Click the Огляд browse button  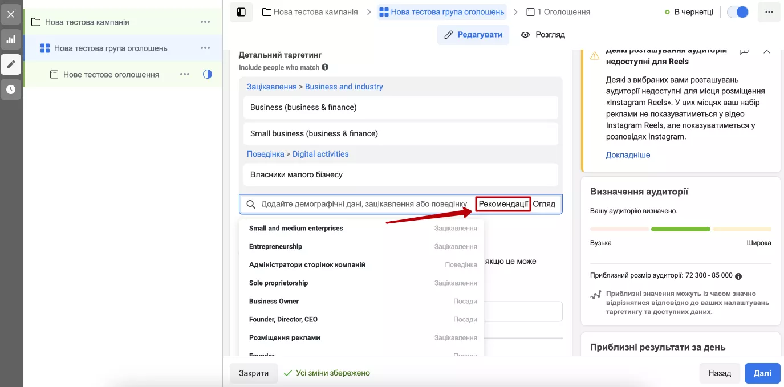[544, 204]
